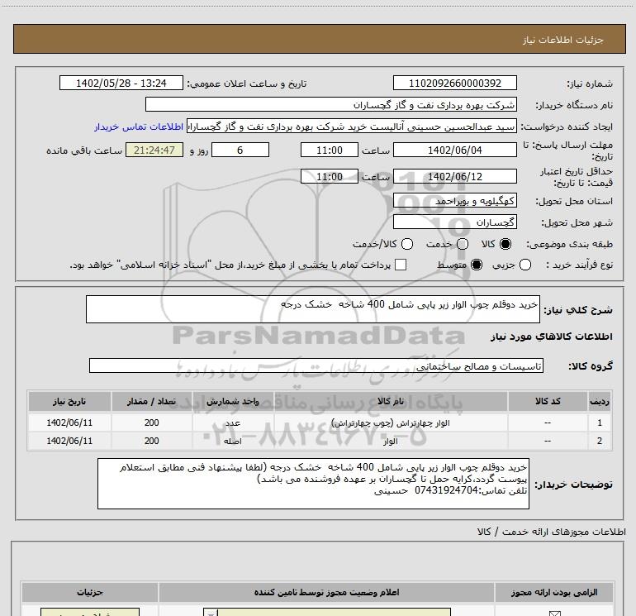This screenshot has width=636, height=616.
Task: Click the الزامی بودن ارائه مجوز header
Action: point(553,592)
